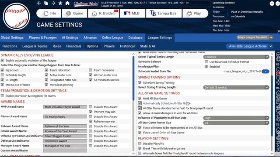Image resolution: width=280 pixels, height=157 pixels.
Task: Open the Online League tab
Action: pyautogui.click(x=112, y=38)
